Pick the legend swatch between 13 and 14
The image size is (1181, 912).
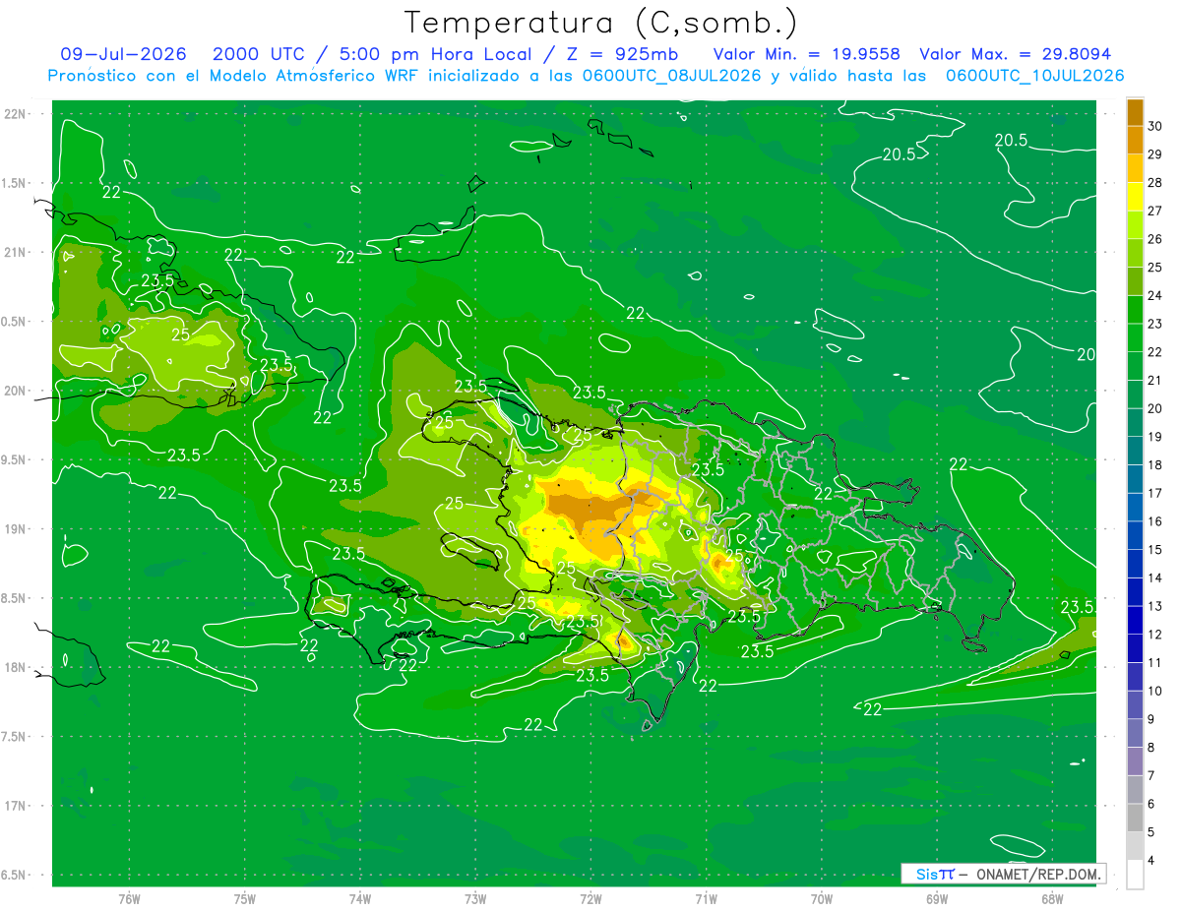coord(1135,592)
